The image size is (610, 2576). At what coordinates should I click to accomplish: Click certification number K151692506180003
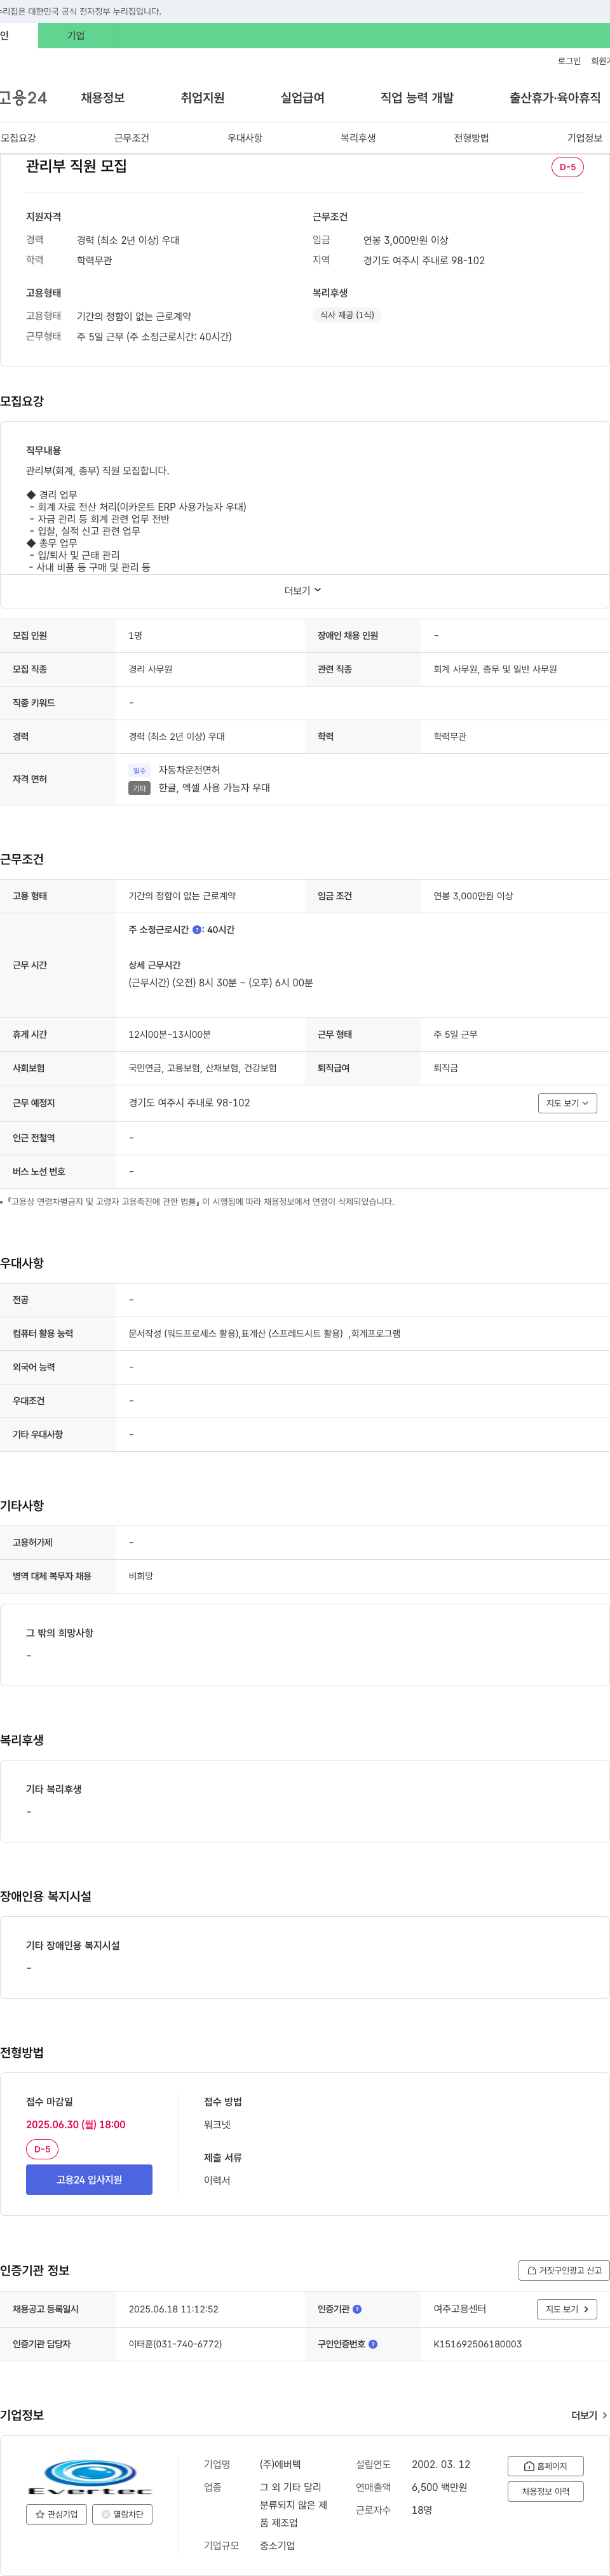477,2344
